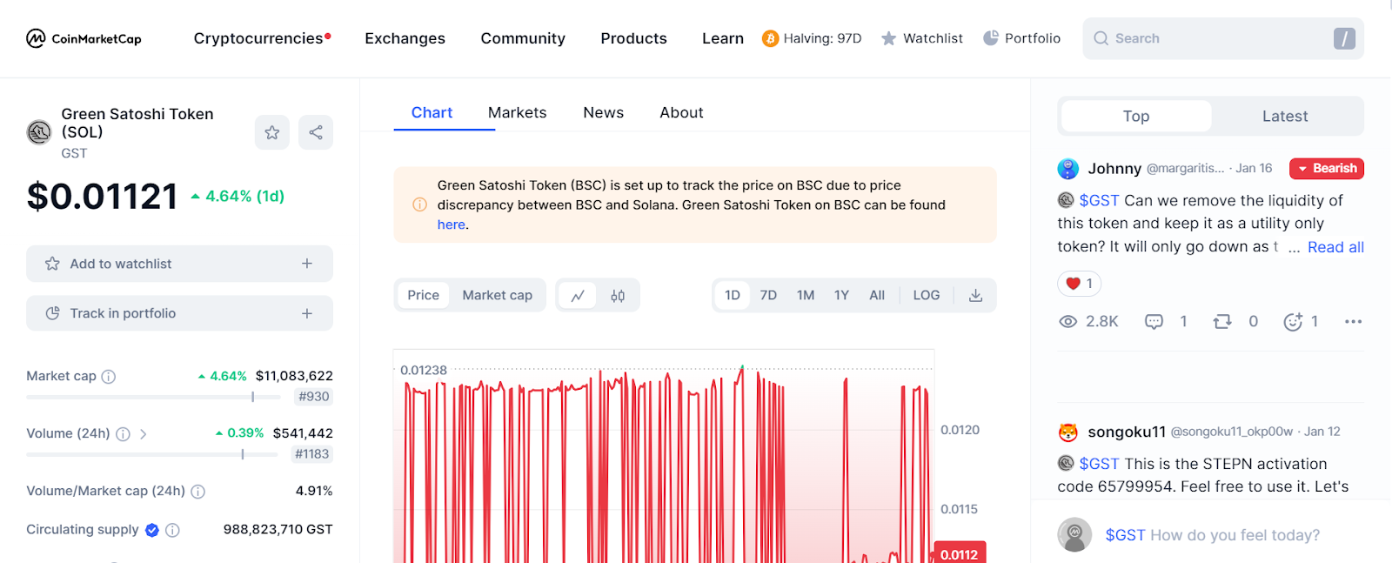Set chart range to 1Y
The width and height of the screenshot is (1392, 563).
841,296
